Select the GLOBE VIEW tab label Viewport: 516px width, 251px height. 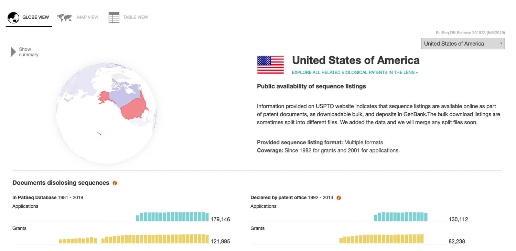pyautogui.click(x=36, y=17)
